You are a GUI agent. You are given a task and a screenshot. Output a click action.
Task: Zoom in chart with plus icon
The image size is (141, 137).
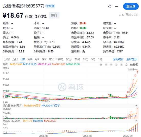tap(106, 65)
